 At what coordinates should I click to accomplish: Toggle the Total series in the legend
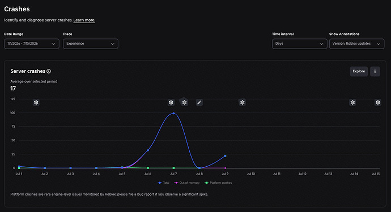pos(164,183)
